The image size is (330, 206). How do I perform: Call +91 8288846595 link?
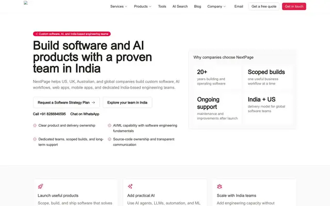pos(49,114)
